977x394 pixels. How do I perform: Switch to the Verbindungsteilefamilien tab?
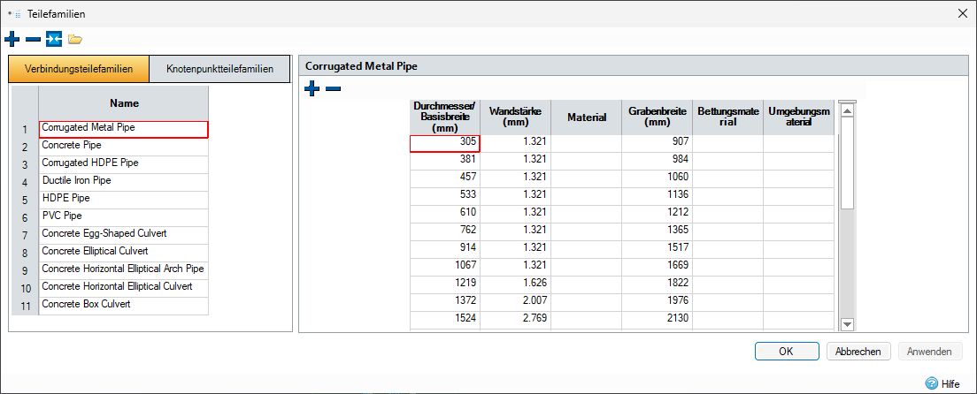coord(79,69)
